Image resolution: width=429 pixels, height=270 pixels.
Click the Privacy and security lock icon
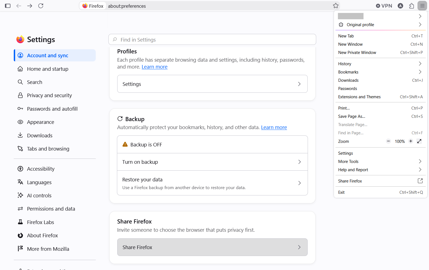20,95
